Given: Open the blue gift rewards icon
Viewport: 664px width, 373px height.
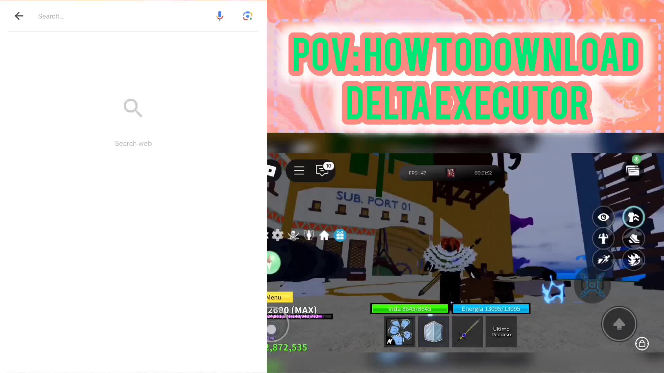Looking at the screenshot, I should (340, 236).
